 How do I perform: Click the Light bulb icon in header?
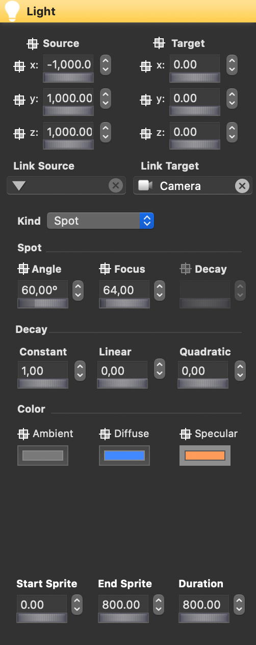pyautogui.click(x=12, y=11)
